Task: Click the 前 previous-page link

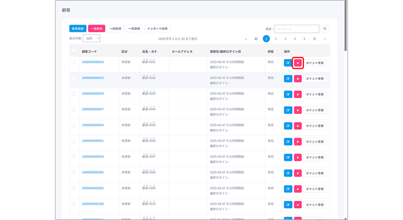Action: click(x=256, y=39)
